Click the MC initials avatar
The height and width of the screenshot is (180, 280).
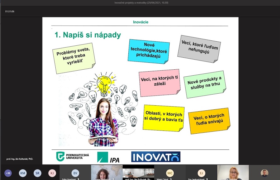(x=170, y=173)
